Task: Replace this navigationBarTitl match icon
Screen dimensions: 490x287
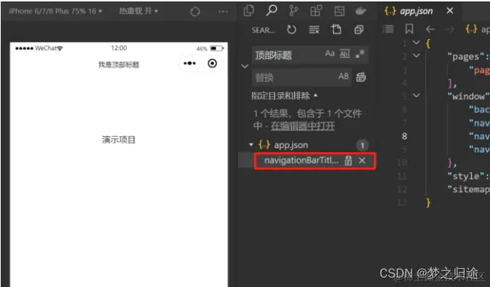Action: [x=348, y=161]
